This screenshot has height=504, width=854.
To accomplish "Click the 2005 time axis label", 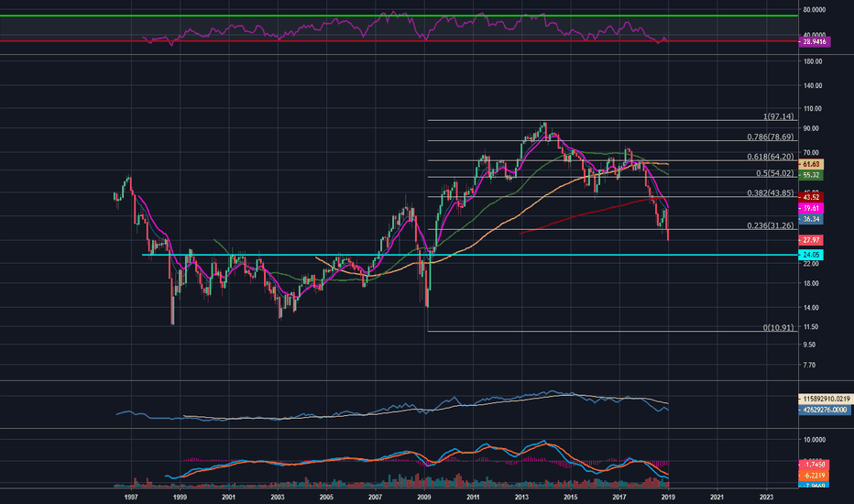I will point(326,497).
